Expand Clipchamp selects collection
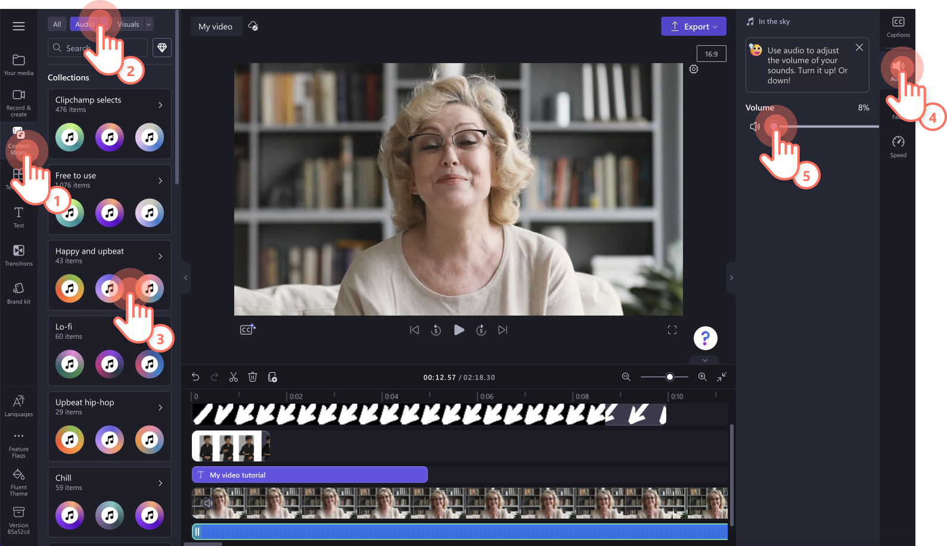 click(x=160, y=105)
